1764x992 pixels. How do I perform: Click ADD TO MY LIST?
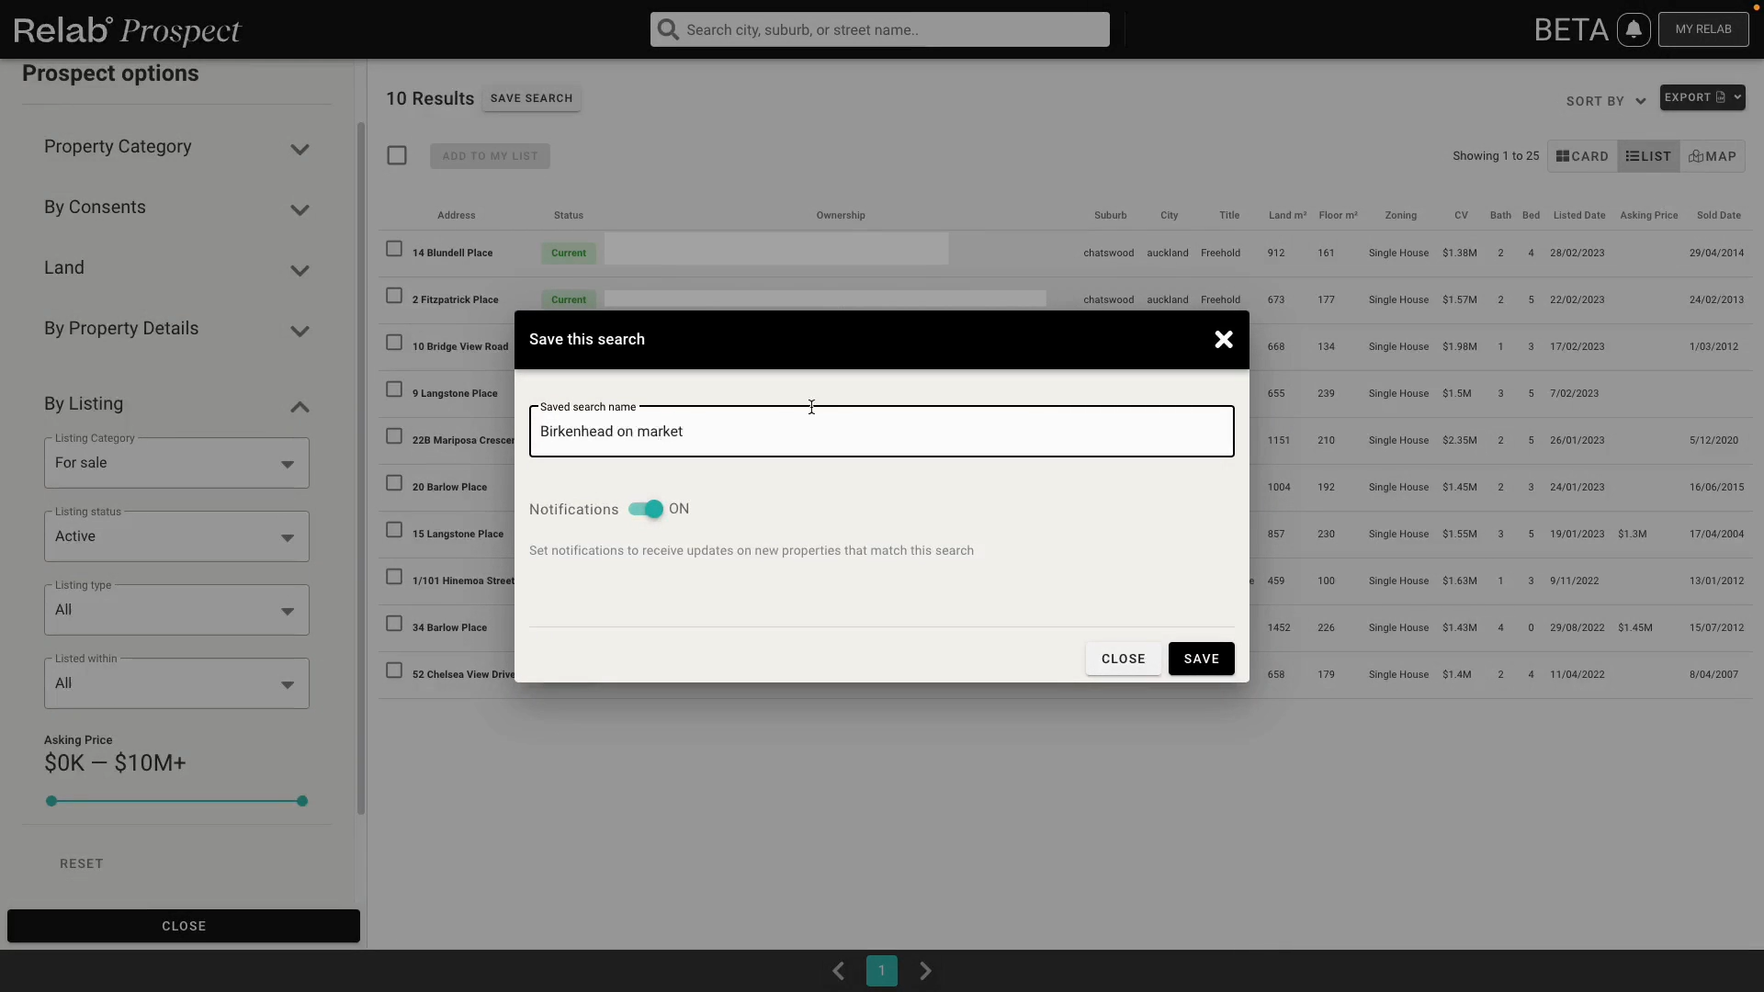tap(490, 155)
